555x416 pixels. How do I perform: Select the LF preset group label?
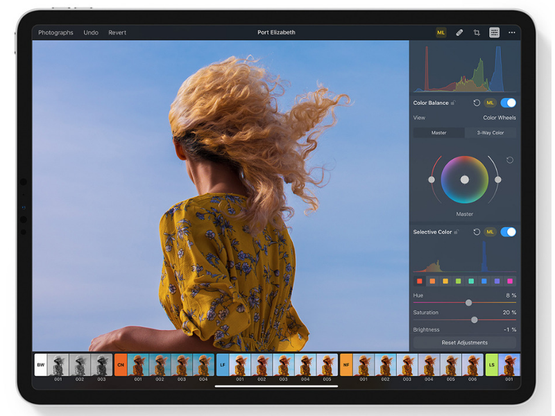223,365
